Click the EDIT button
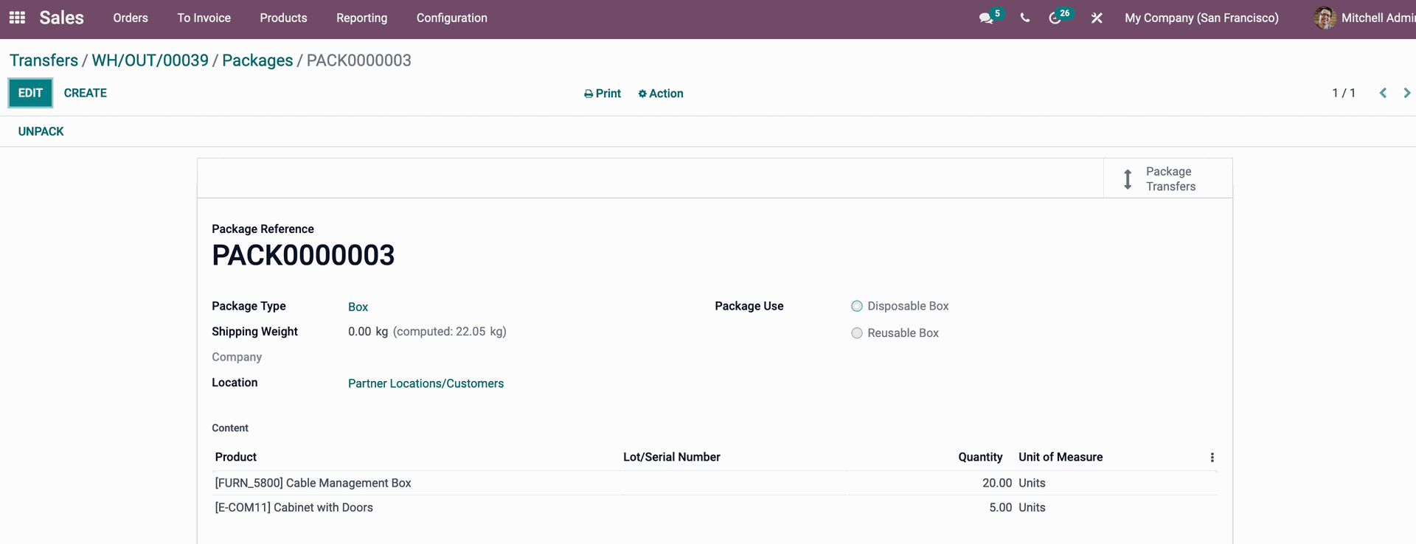This screenshot has height=544, width=1416. pyautogui.click(x=30, y=93)
